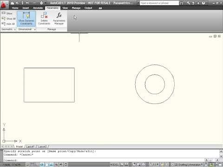Click the Zoom magnifier icon in status bar
This screenshot has height=167, width=223.
pyautogui.click(x=138, y=164)
